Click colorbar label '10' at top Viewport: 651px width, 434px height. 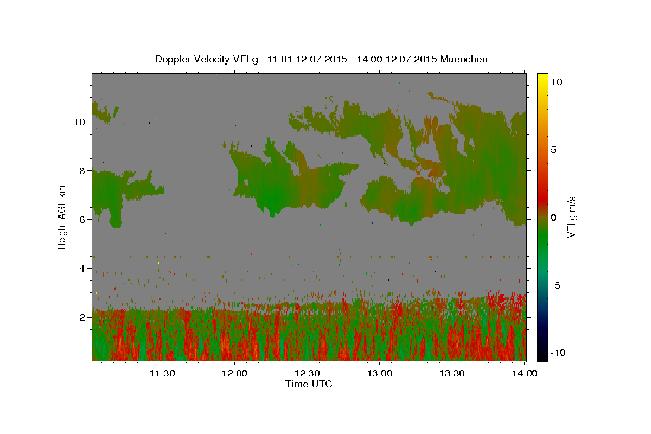click(557, 82)
